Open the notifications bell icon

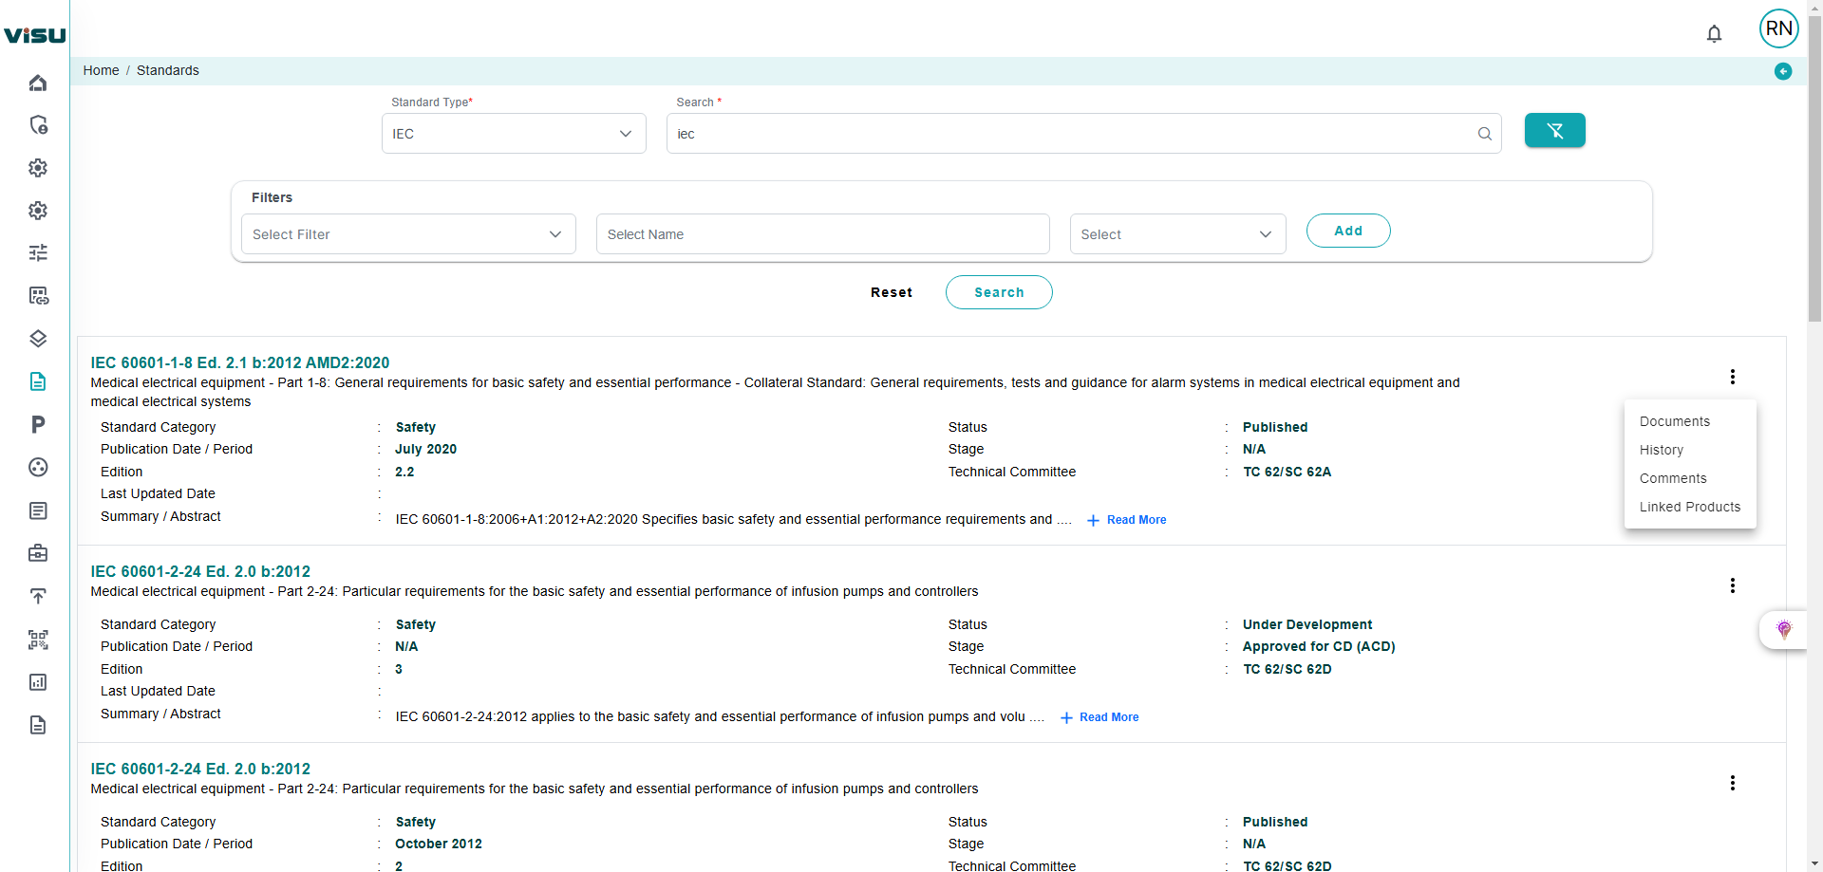(1714, 34)
